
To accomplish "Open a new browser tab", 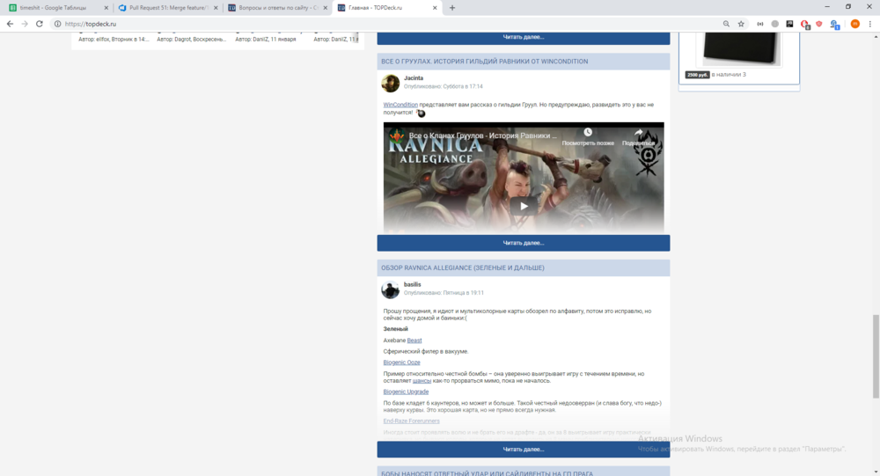I will (x=452, y=8).
